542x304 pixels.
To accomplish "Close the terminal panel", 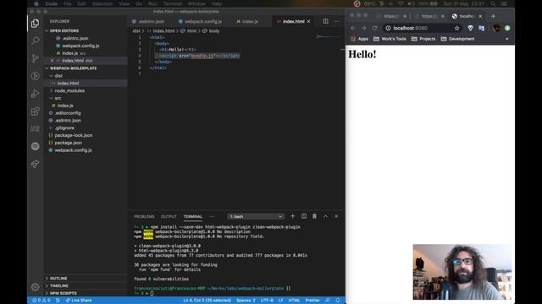I will [336, 216].
